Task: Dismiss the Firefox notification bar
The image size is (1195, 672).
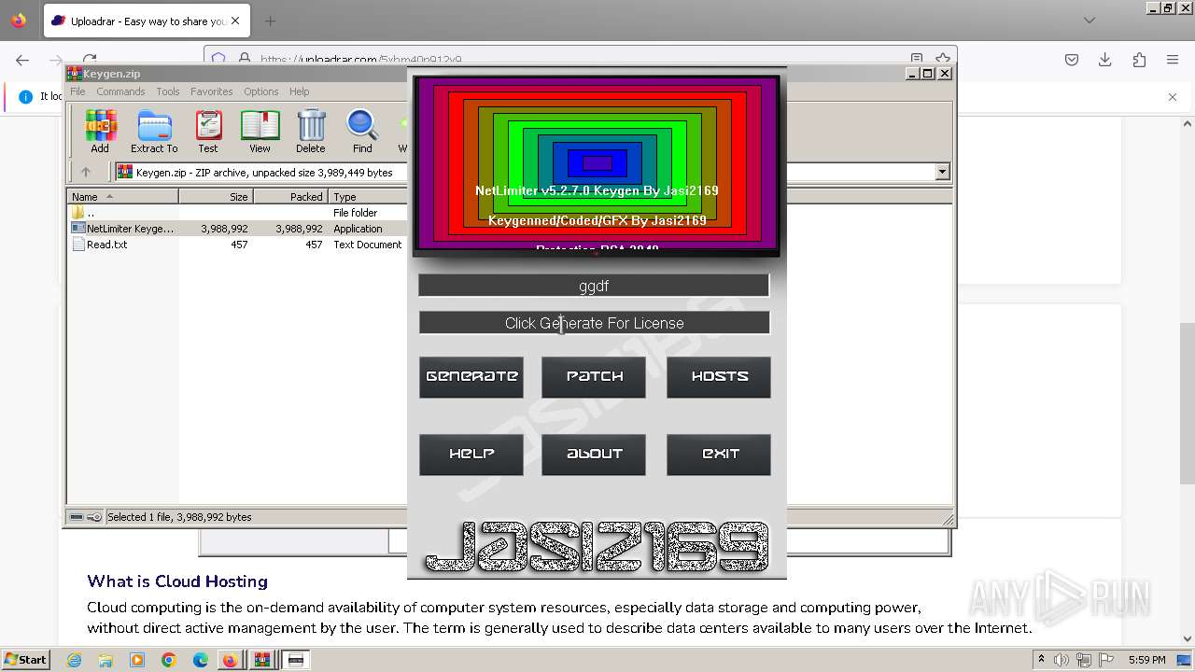Action: click(1173, 96)
